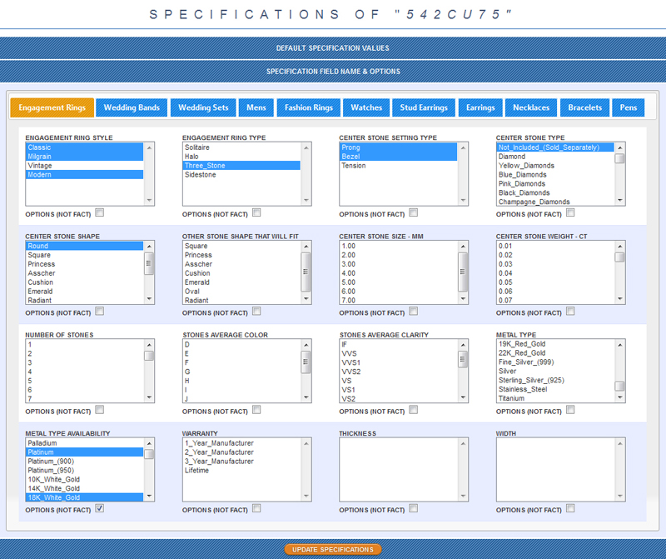Select the Pens category tab

click(x=628, y=107)
